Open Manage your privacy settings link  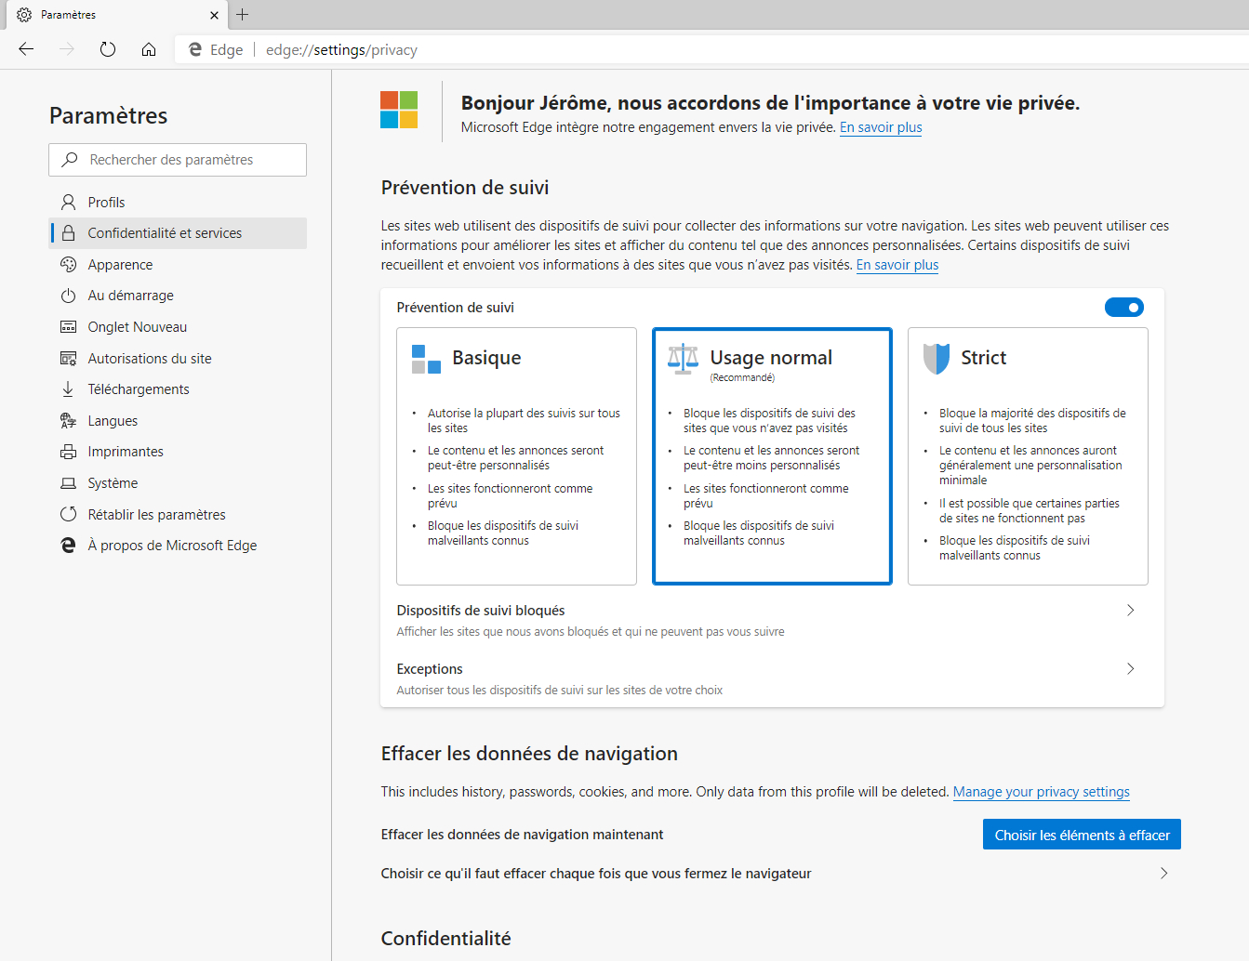1041,791
